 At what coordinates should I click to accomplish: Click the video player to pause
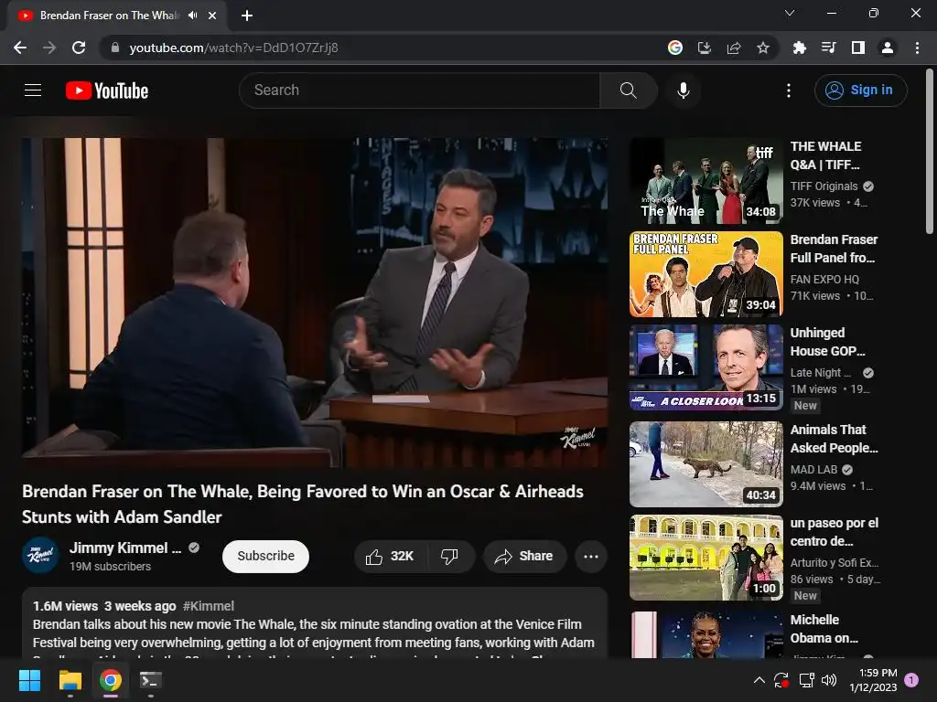click(x=315, y=303)
